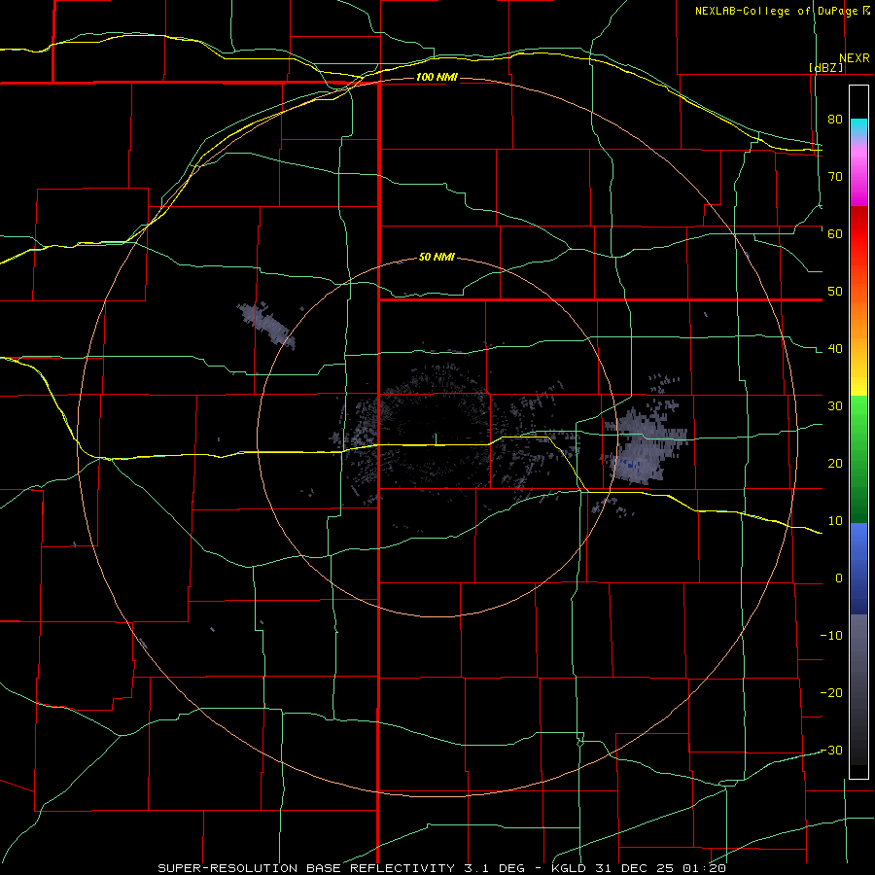Image resolution: width=875 pixels, height=875 pixels.
Task: Select the 0 value on the dBZ scale
Action: [839, 578]
